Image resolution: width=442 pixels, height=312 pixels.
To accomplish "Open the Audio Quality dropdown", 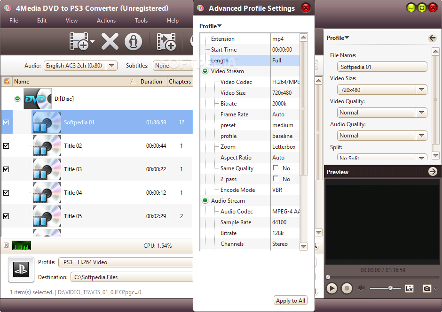I will click(421, 136).
